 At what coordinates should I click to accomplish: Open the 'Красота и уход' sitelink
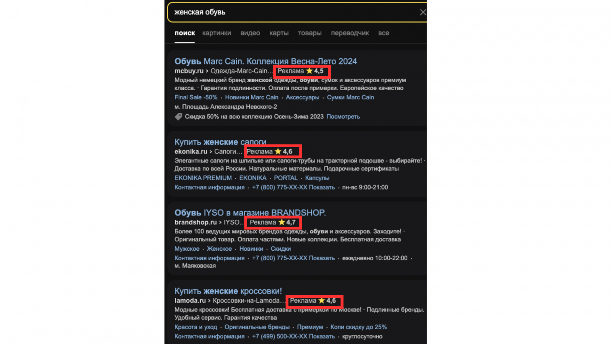coord(196,327)
